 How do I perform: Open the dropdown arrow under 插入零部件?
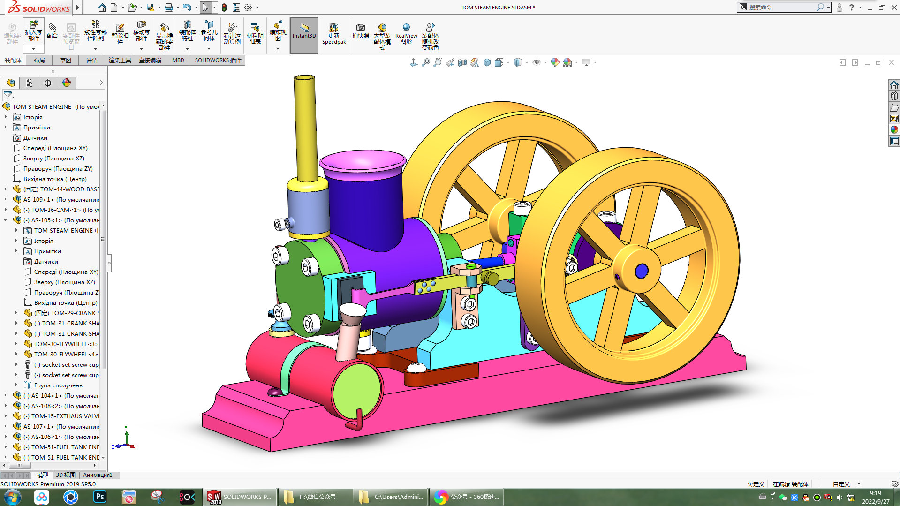[33, 49]
